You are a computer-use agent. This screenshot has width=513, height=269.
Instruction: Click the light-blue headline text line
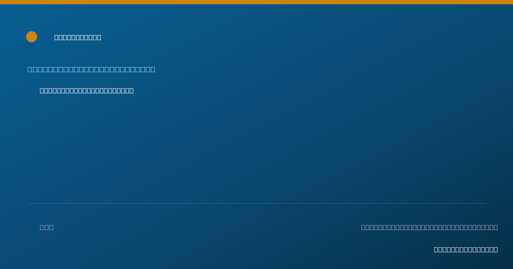91,69
